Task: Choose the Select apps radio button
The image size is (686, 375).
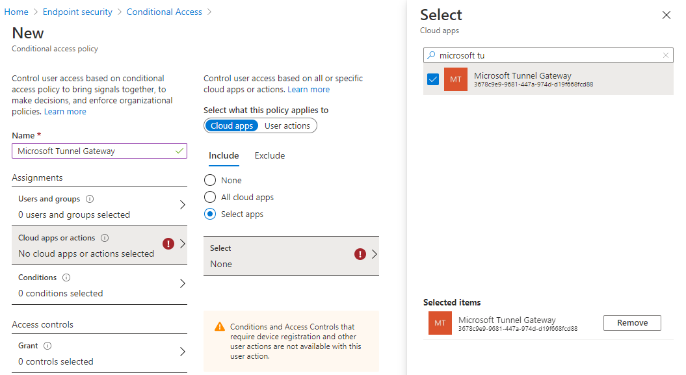Action: [x=210, y=214]
